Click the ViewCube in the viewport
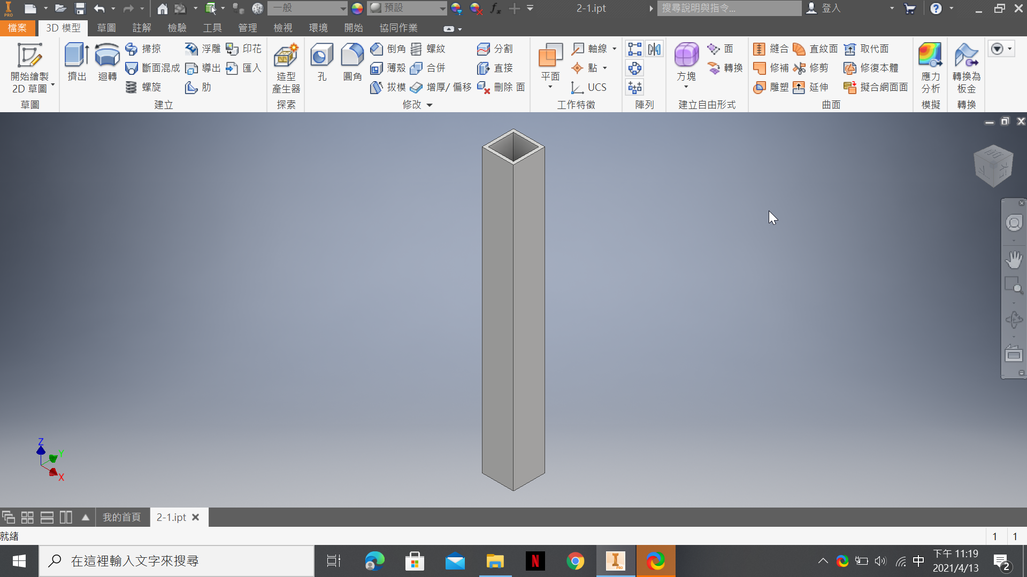1027x577 pixels. point(993,166)
